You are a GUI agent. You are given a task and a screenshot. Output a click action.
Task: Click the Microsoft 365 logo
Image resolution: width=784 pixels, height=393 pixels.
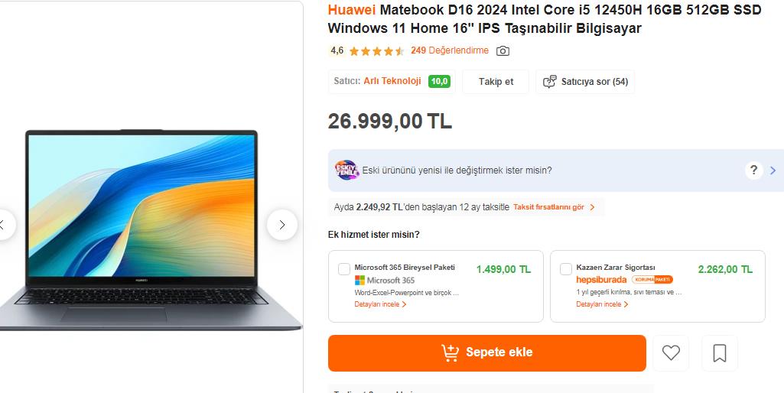pyautogui.click(x=385, y=281)
